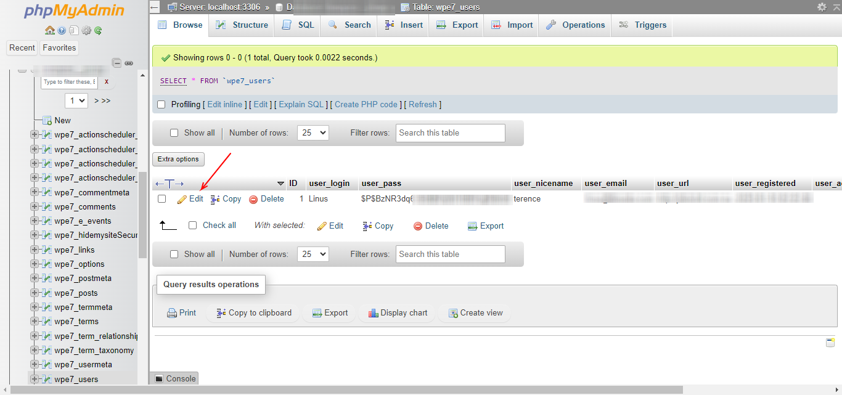This screenshot has width=842, height=395.
Task: Open the Import tab
Action: tap(512, 25)
